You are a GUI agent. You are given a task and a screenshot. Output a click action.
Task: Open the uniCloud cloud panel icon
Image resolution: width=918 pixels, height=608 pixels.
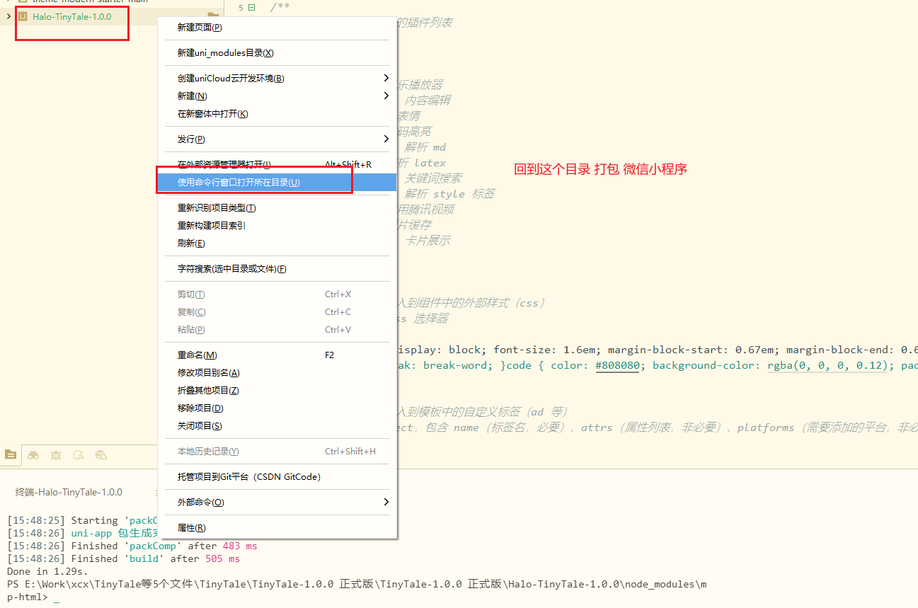(x=101, y=455)
